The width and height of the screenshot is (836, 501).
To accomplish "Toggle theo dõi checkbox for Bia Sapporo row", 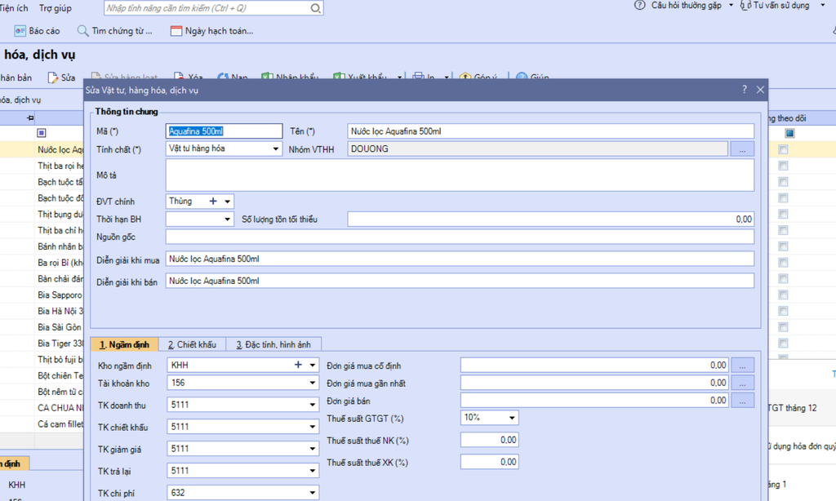I will tap(783, 295).
